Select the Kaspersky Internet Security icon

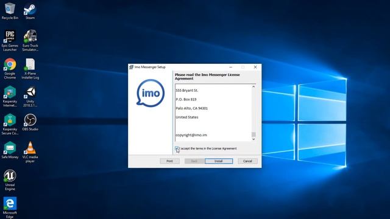[10, 96]
